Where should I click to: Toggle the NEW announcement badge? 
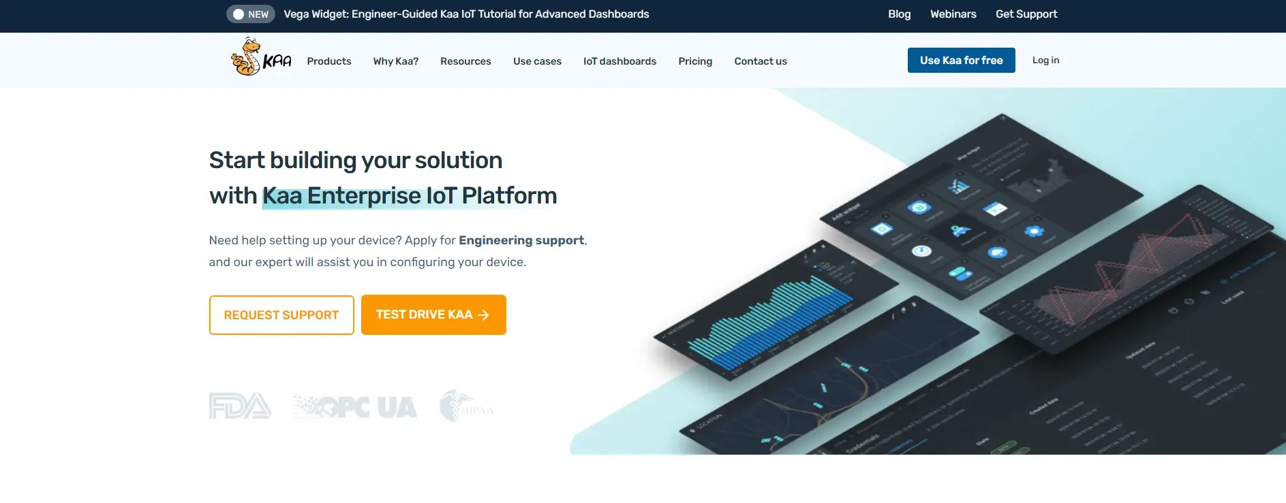coord(250,14)
